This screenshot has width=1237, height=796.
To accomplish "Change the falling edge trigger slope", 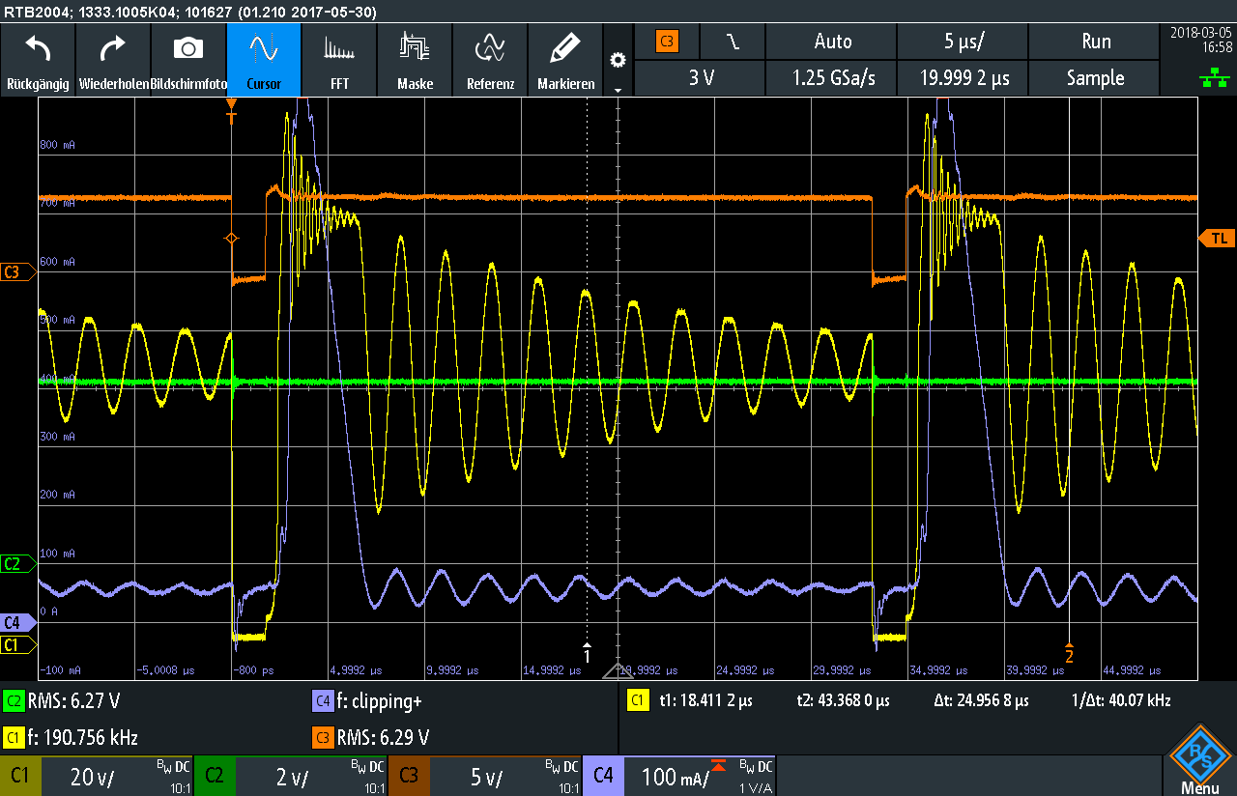I will pos(734,42).
